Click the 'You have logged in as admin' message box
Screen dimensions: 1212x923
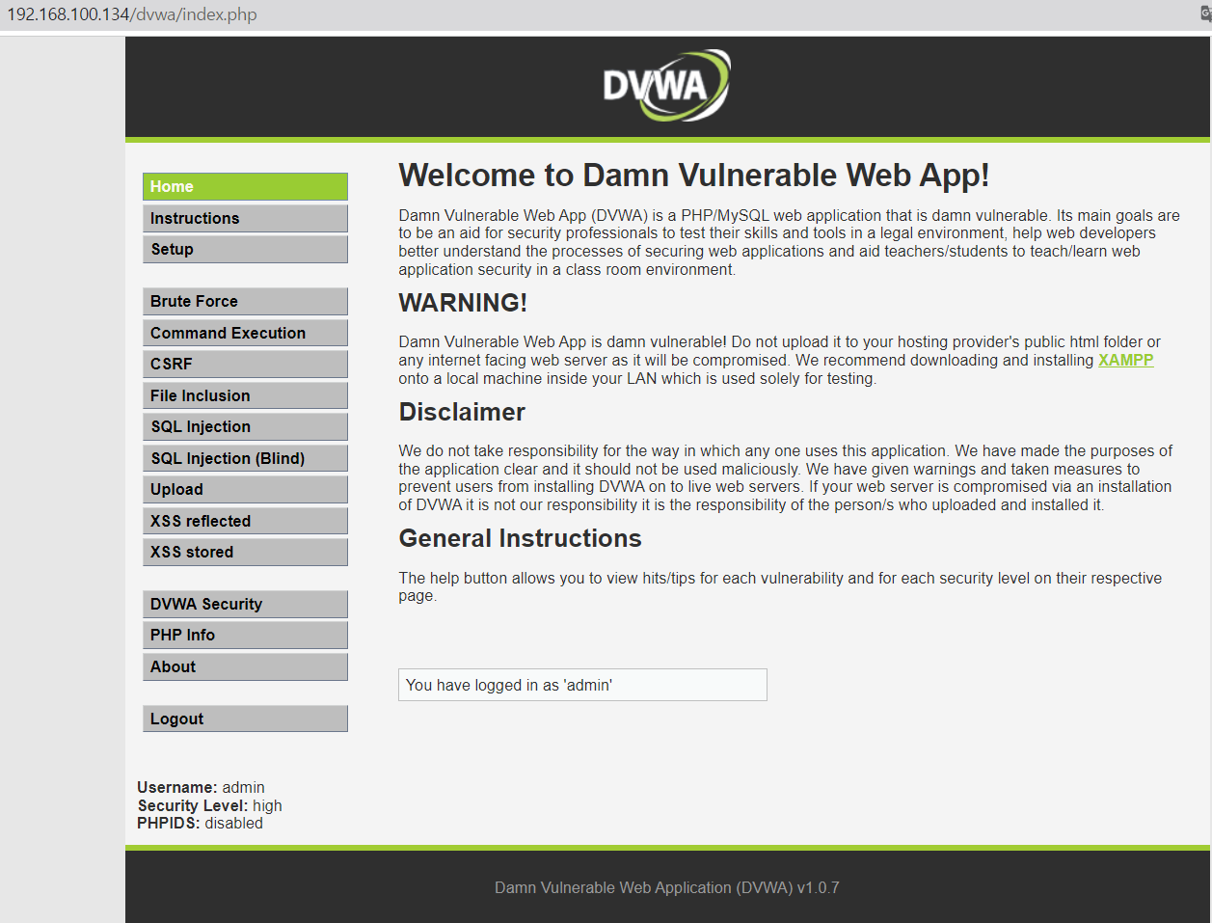582,685
